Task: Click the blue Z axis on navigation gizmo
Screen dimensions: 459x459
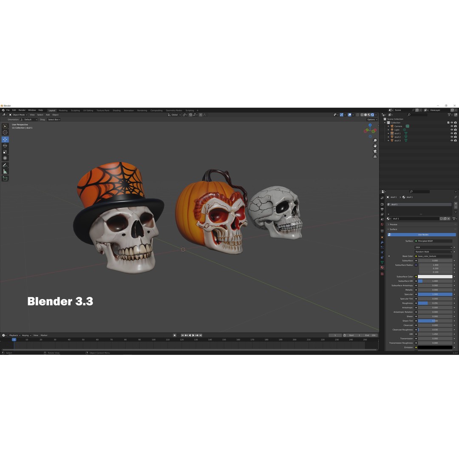Action: click(x=370, y=125)
